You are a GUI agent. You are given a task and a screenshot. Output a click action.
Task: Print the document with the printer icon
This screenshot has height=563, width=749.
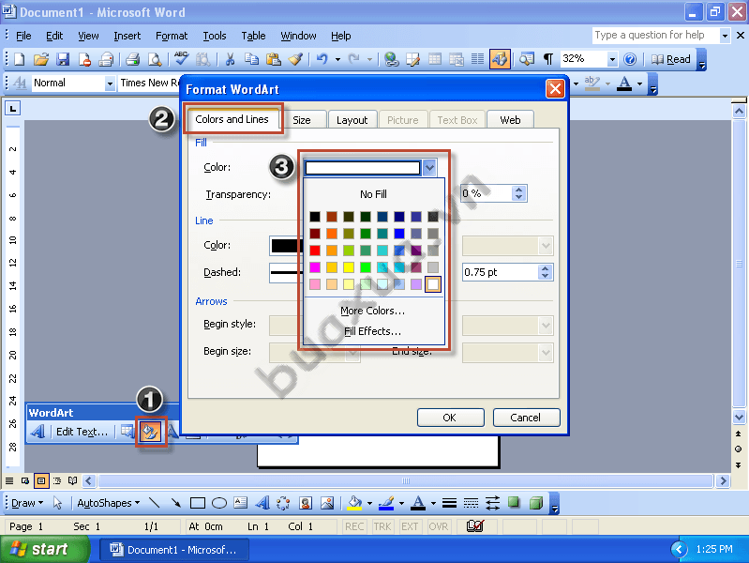(132, 59)
